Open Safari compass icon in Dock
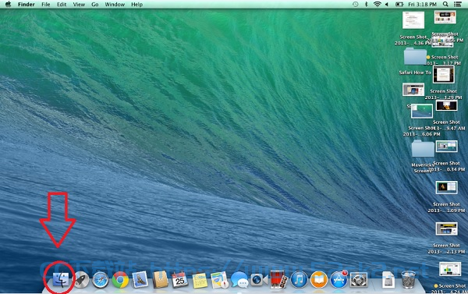The height and width of the screenshot is (294, 468). (101, 280)
